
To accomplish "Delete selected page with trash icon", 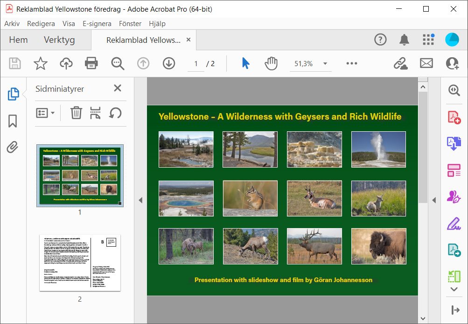I will (76, 113).
